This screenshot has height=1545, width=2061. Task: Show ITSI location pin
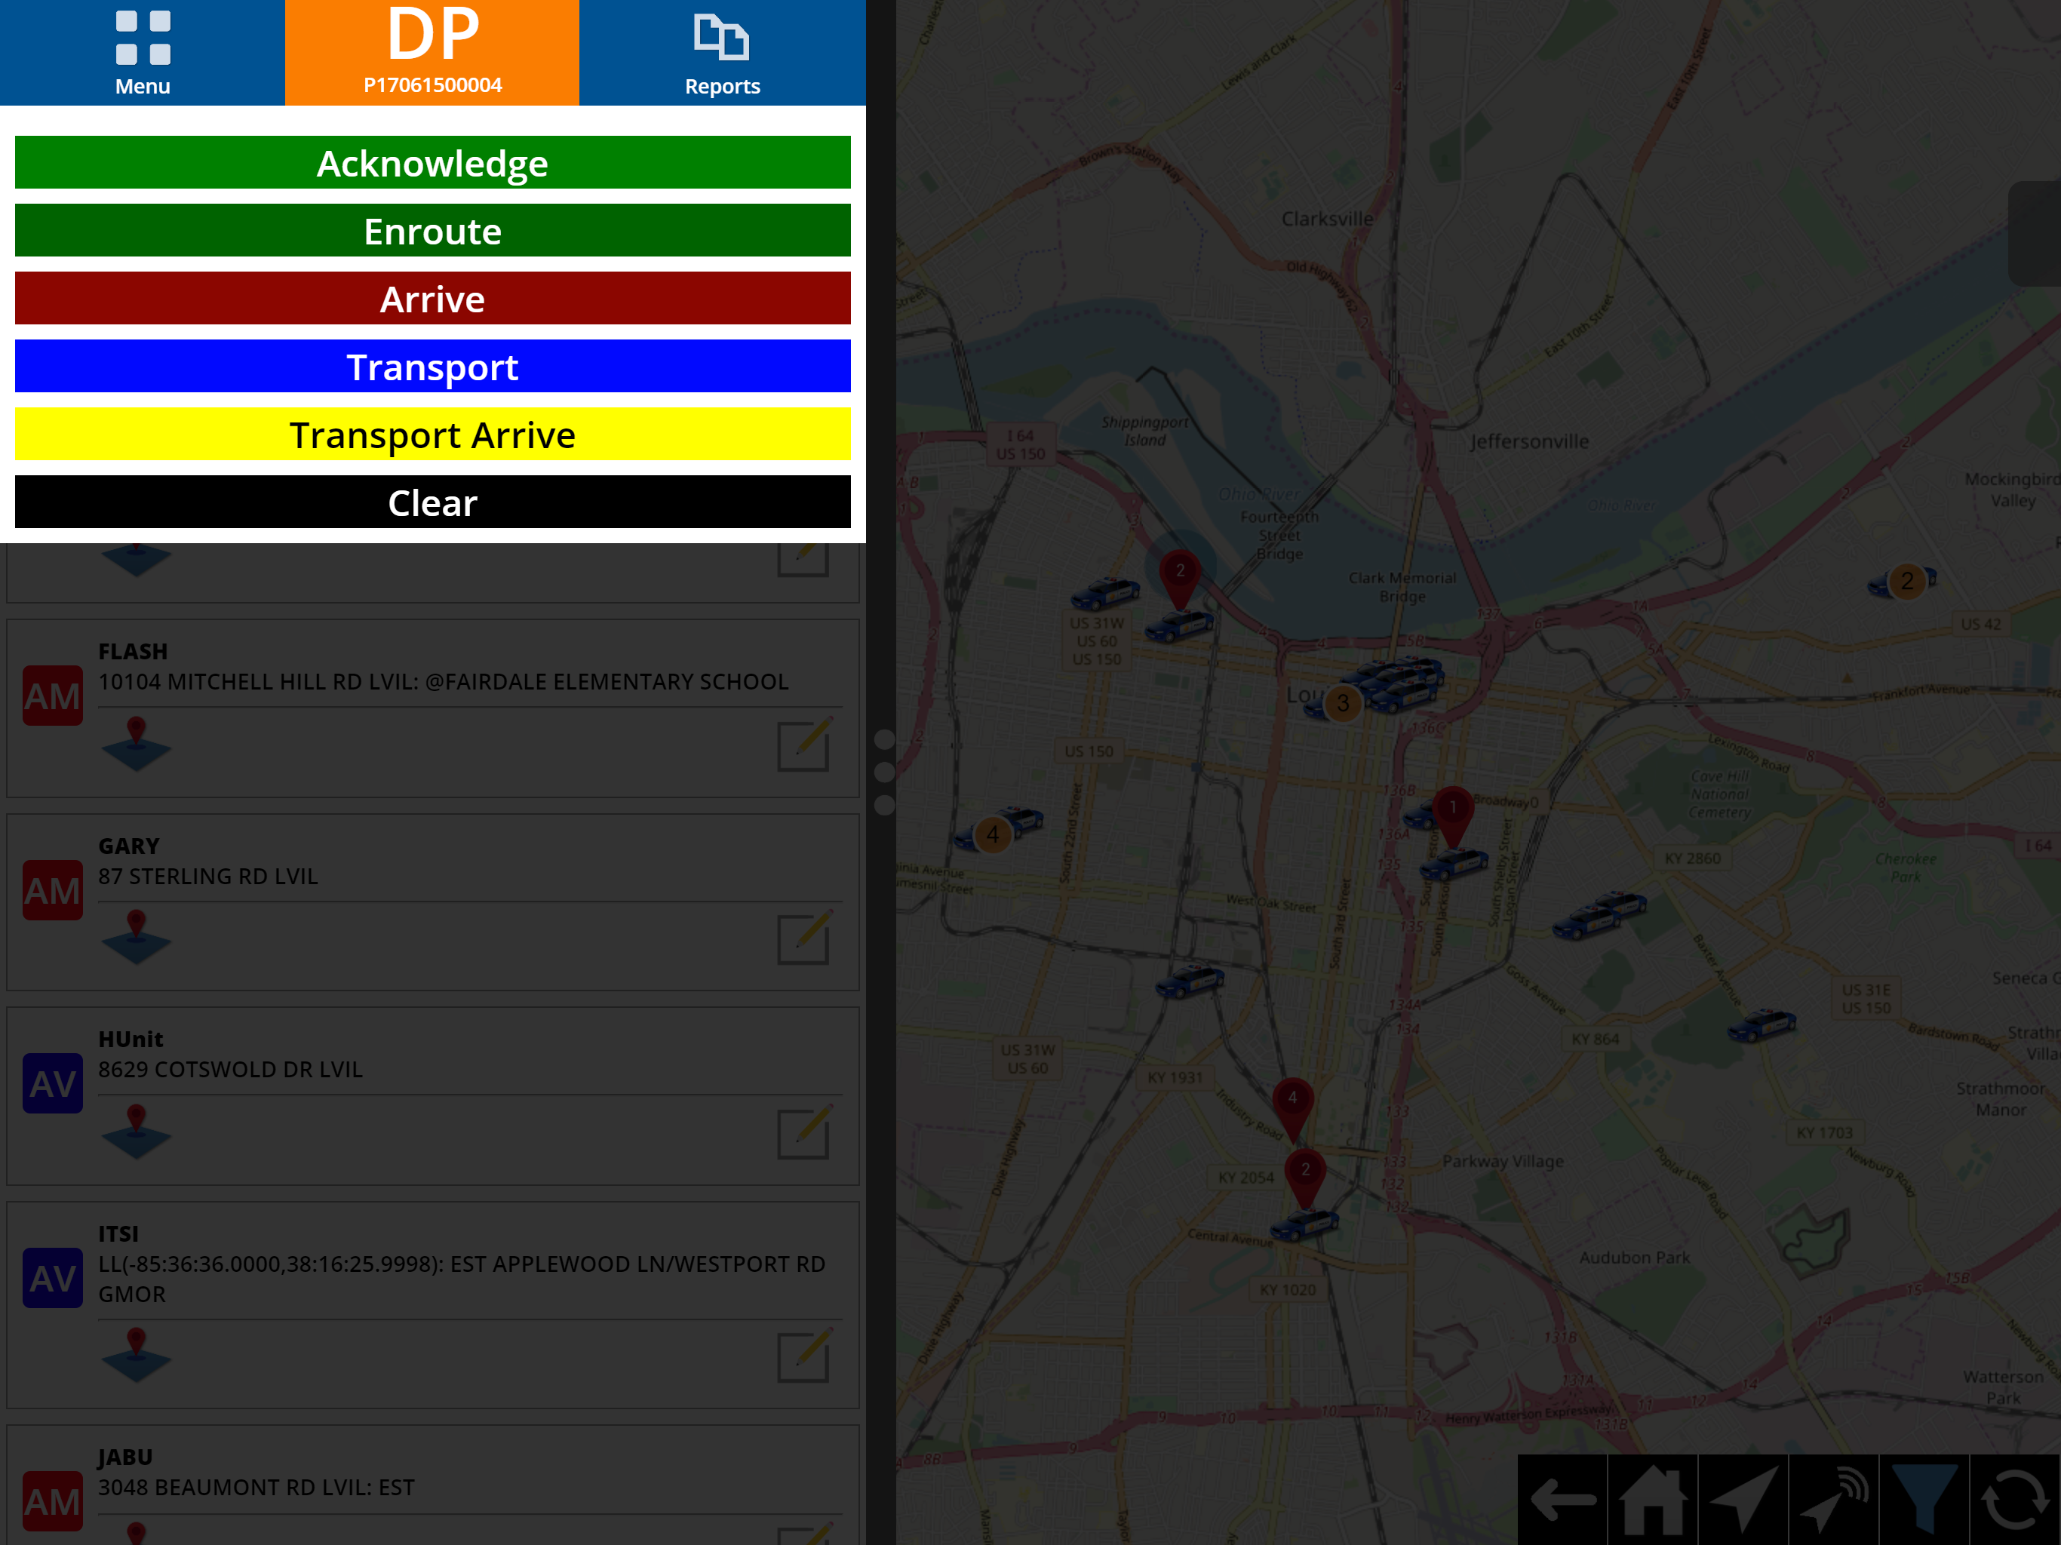pyautogui.click(x=136, y=1356)
